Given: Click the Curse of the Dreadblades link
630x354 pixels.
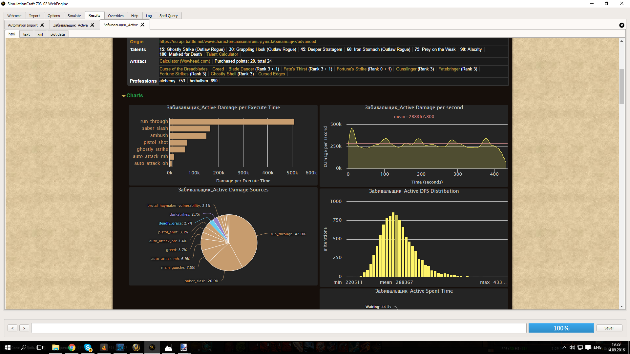Looking at the screenshot, I should [x=183, y=69].
